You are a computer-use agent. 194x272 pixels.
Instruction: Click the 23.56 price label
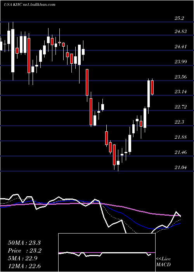(181, 77)
